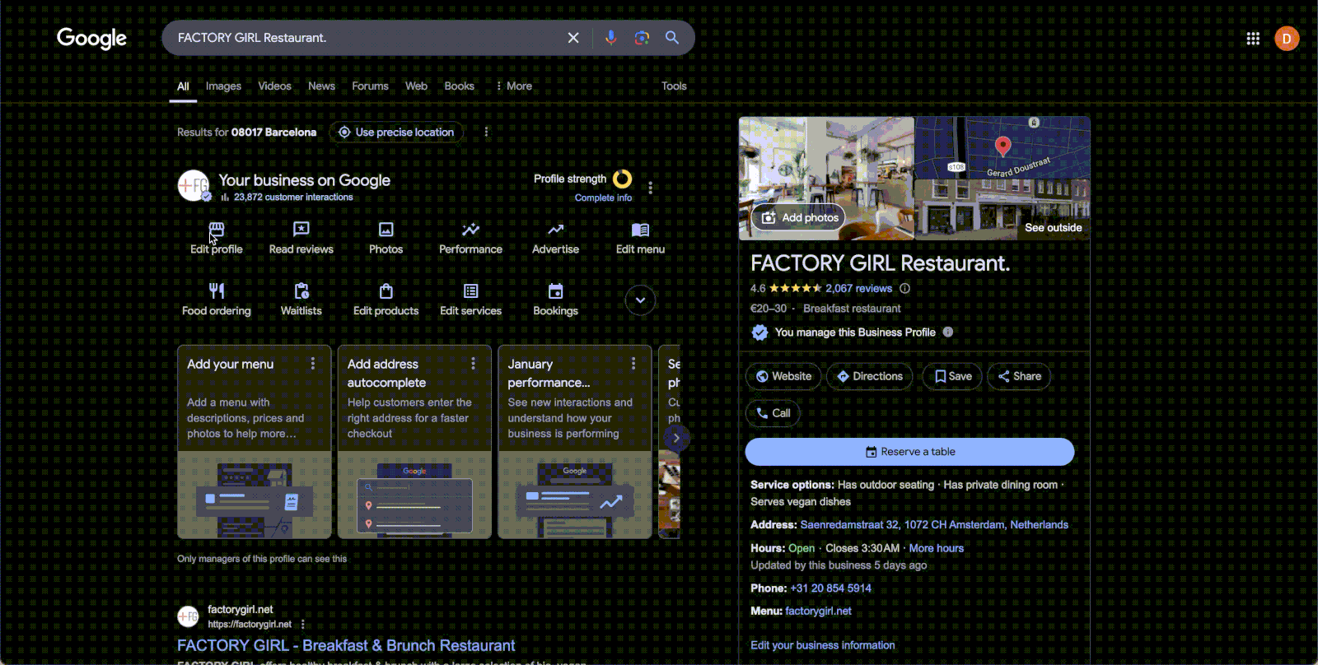Image resolution: width=1318 pixels, height=665 pixels.
Task: Click the Website button
Action: point(783,376)
